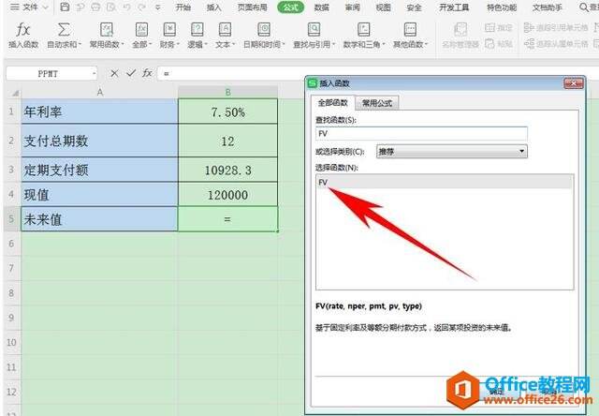Switch to the 审阅 (Review) ribbon tab
The width and height of the screenshot is (599, 416).
[x=352, y=7]
